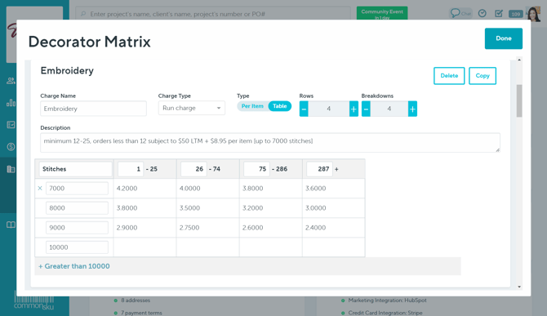Select the 2.4000 price cell

(x=333, y=228)
